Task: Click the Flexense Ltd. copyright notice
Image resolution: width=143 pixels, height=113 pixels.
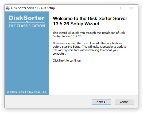Action: coord(27,92)
